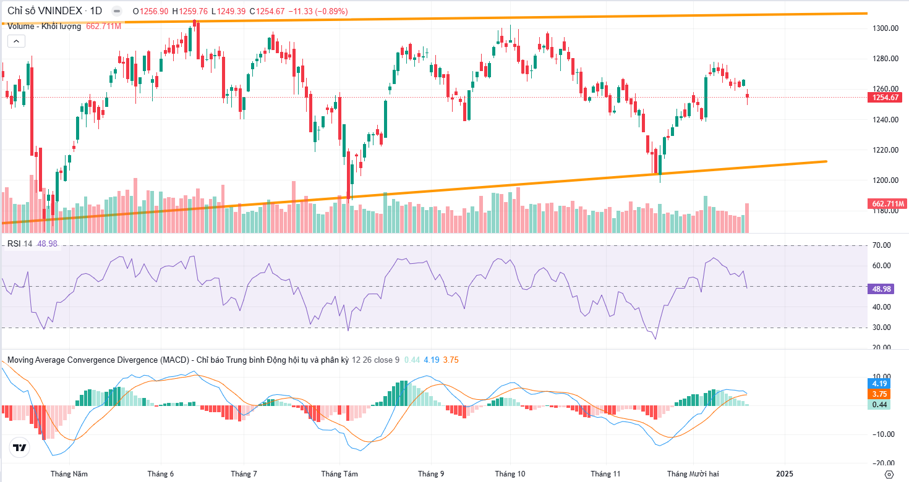This screenshot has width=909, height=482.
Task: Click the 662.711M volume axis label
Action: click(888, 204)
